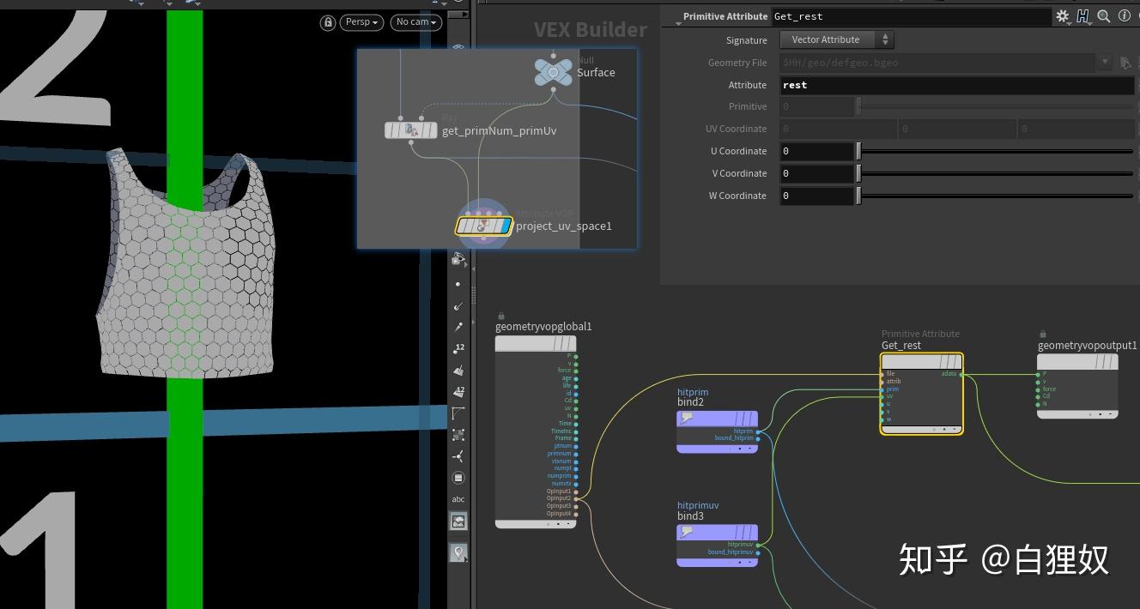The height and width of the screenshot is (609, 1140).
Task: Open the disabled Geometry File dropdown arrow
Action: [x=1104, y=63]
